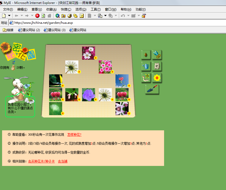This screenshot has width=226, height=190.
Task: Click the new page toolbar icon
Action: tap(4, 16)
